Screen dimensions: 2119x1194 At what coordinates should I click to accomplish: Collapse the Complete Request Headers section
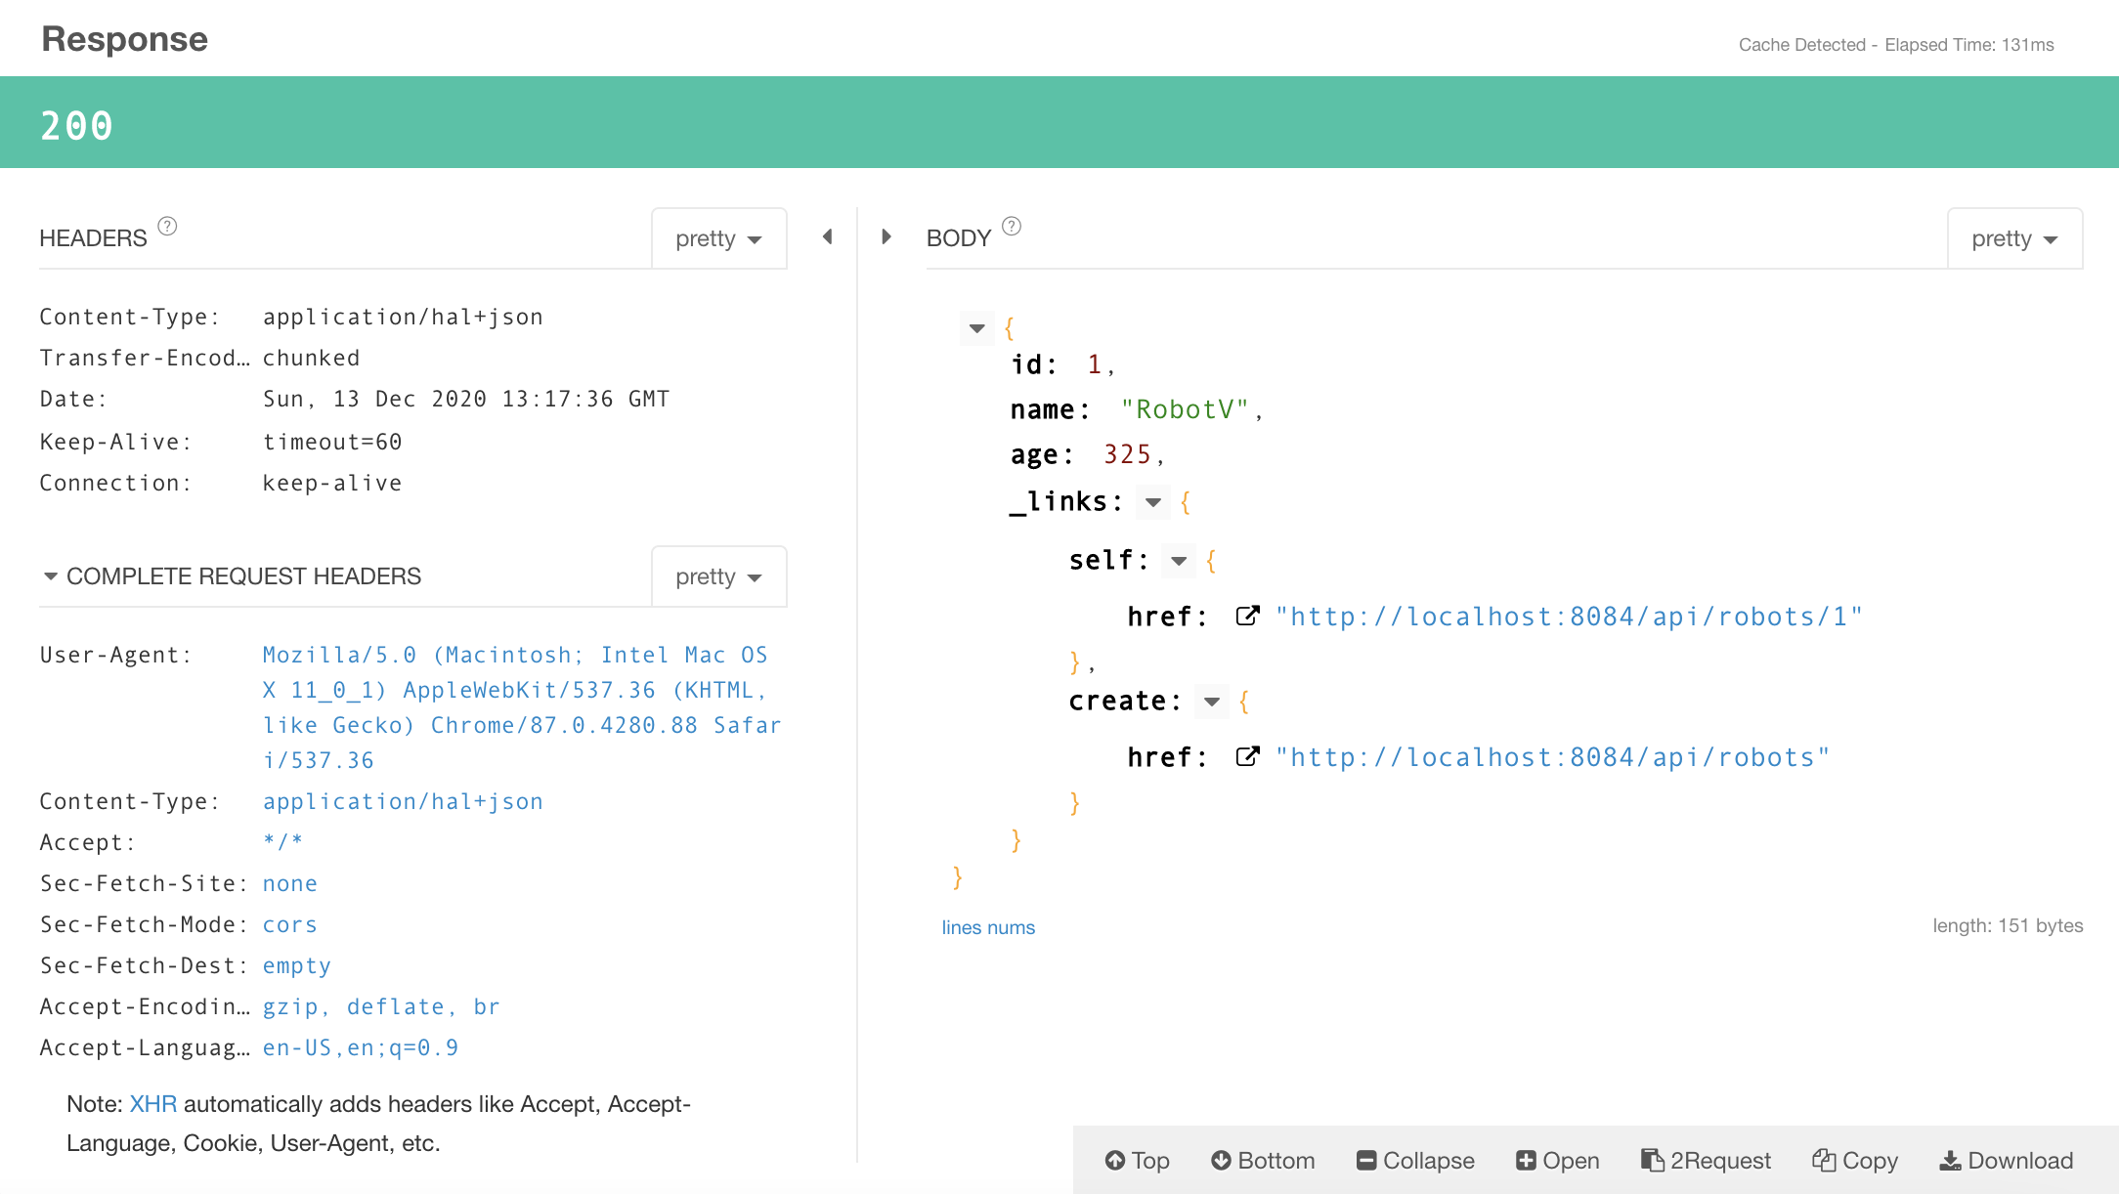pos(51,576)
